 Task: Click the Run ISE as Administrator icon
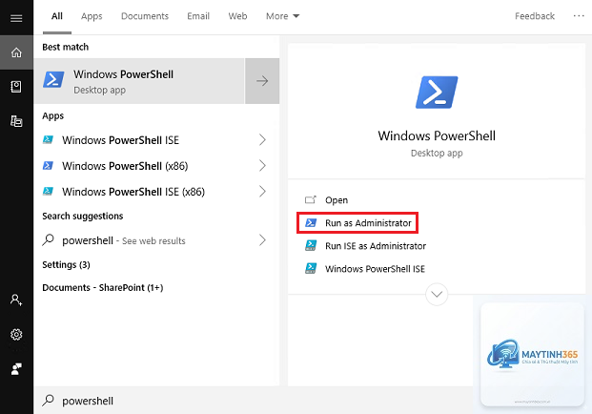point(311,245)
